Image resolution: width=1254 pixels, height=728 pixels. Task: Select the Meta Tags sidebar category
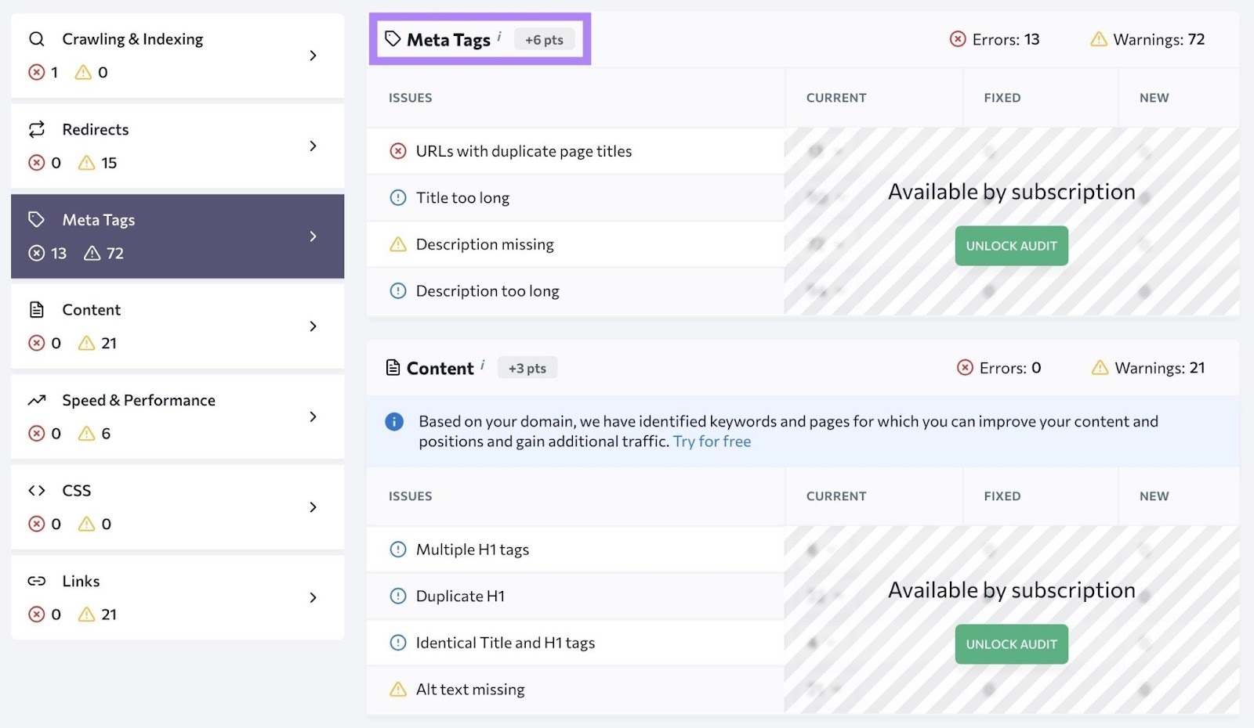[x=177, y=236]
